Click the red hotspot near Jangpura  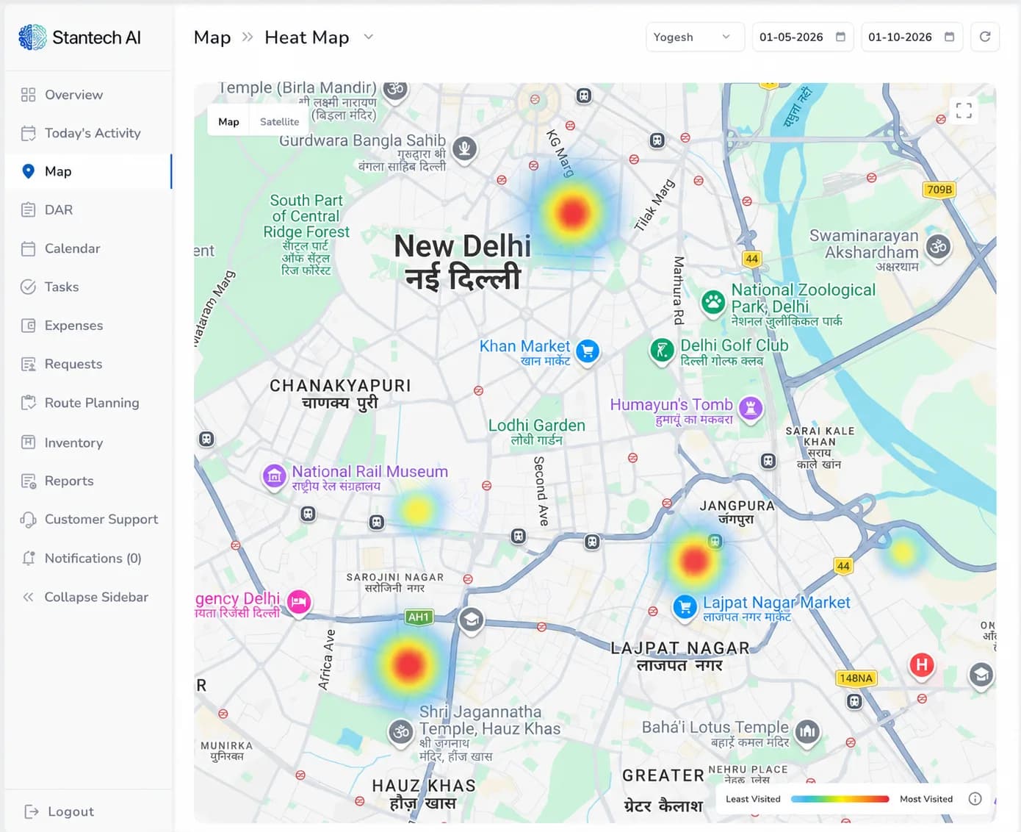694,561
